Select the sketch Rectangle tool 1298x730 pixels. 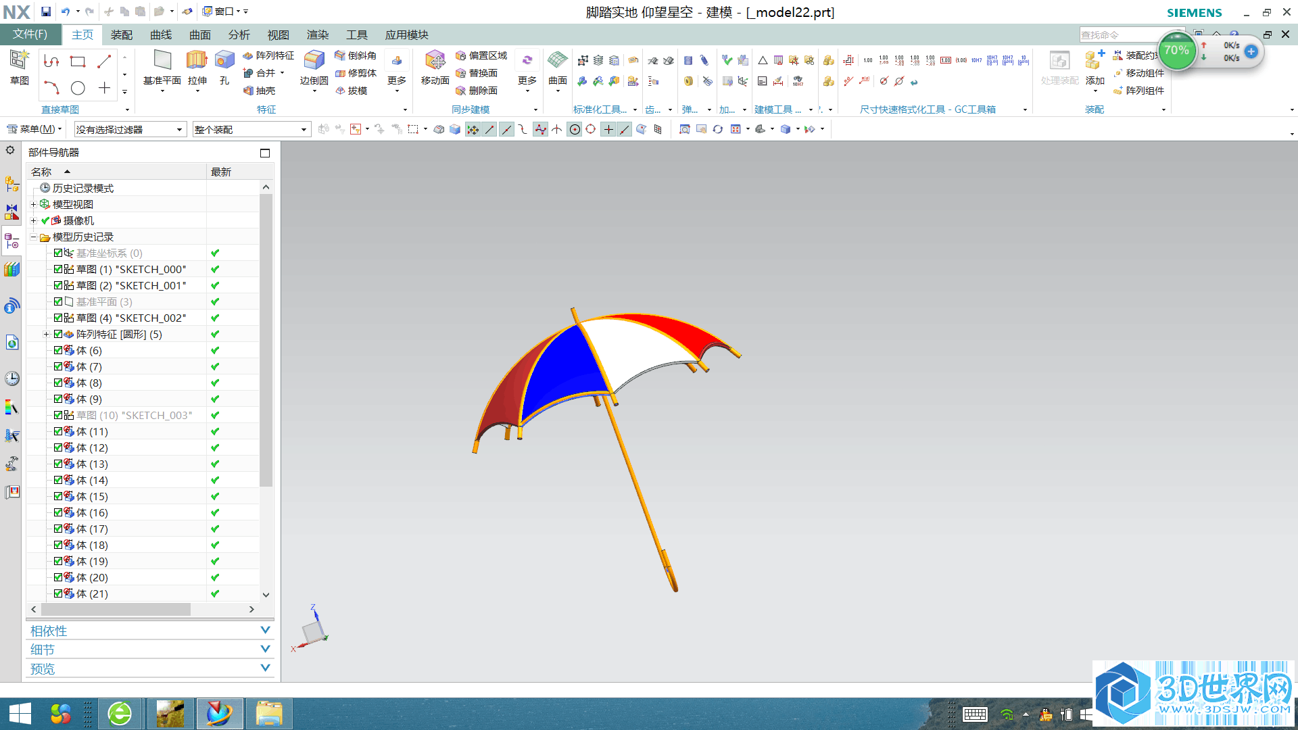pos(78,62)
